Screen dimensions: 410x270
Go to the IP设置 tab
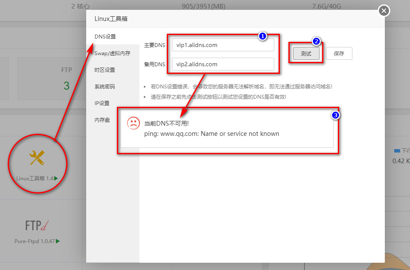click(x=102, y=103)
